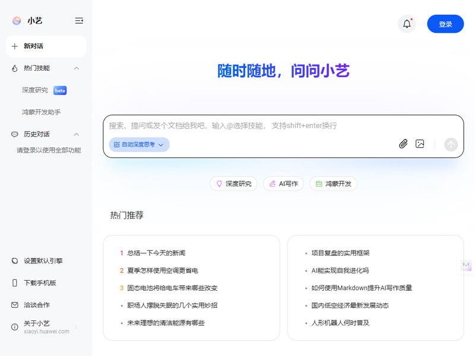The image size is (475, 356).
Task: Upload an image via the picture icon
Action: (x=420, y=144)
